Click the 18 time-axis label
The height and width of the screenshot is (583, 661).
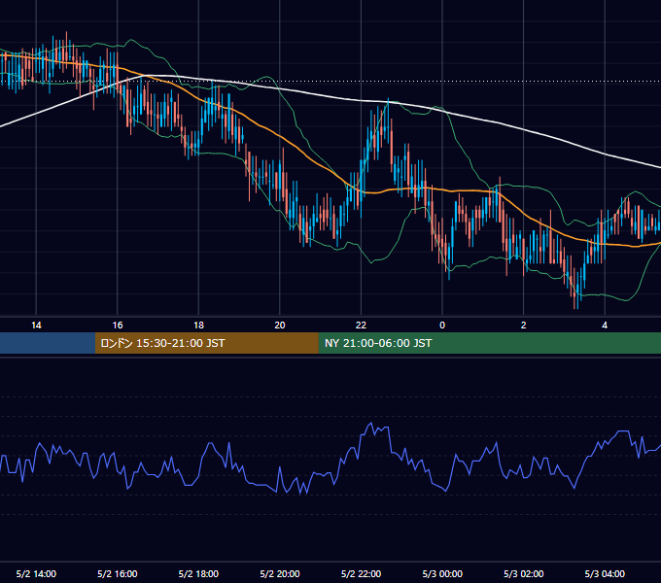tap(198, 326)
